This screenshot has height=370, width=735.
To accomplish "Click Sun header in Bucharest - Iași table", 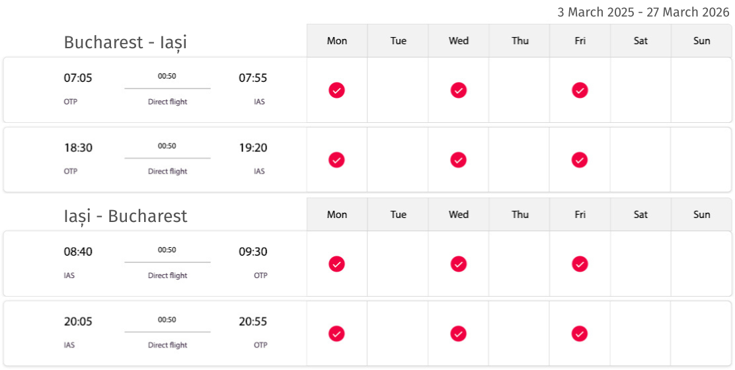I will click(x=701, y=41).
